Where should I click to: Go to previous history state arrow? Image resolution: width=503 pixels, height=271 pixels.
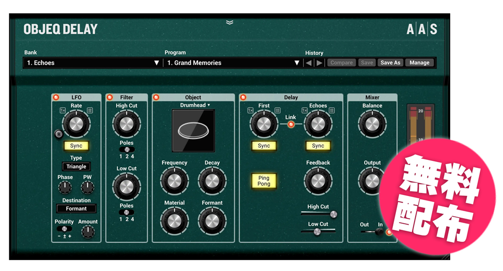pos(309,63)
